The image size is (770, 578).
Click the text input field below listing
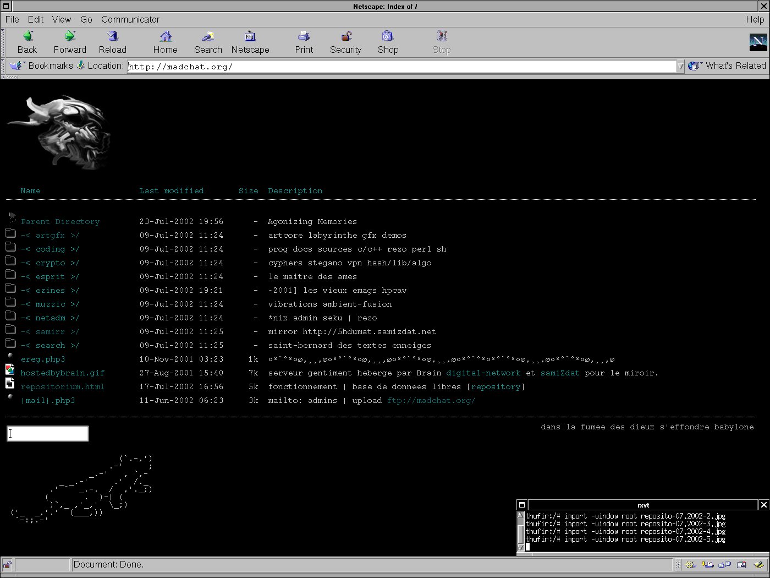coord(47,434)
